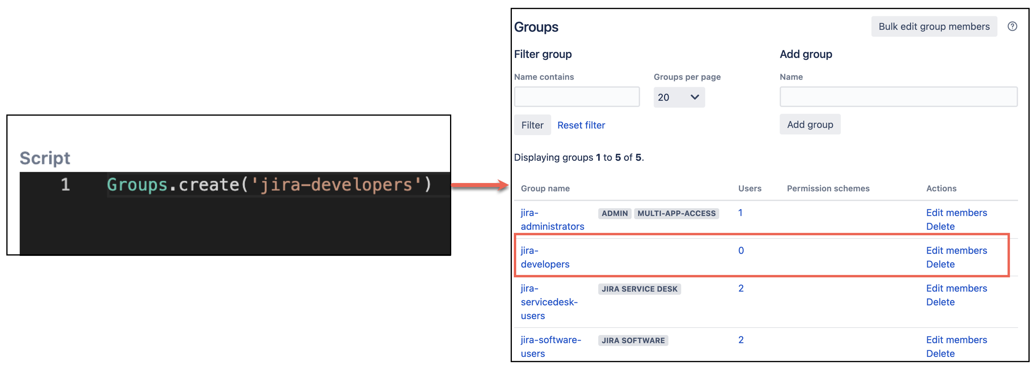Screen dimensions: 1034x370
Task: Click the ADMIN label badge
Action: pyautogui.click(x=614, y=214)
